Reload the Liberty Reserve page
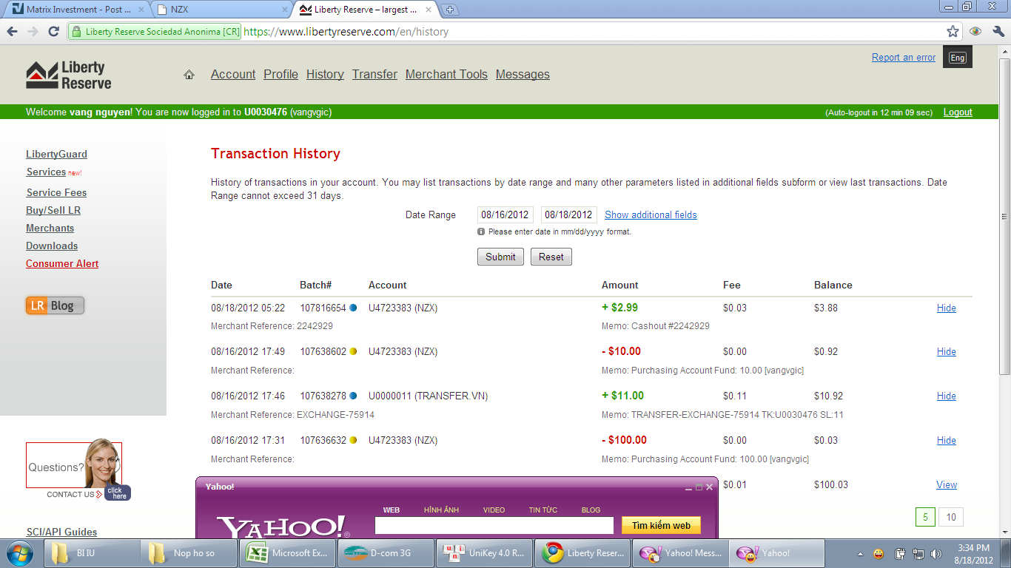 point(53,32)
